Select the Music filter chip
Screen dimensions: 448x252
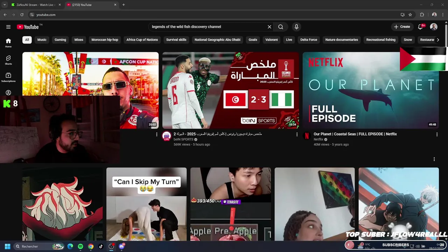pos(42,40)
